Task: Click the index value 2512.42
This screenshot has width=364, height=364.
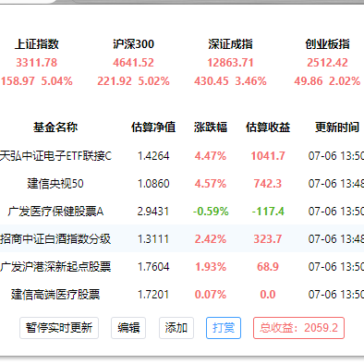Action: (327, 63)
